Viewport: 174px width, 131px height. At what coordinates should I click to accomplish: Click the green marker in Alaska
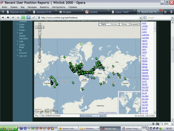pyautogui.click(x=64, y=57)
